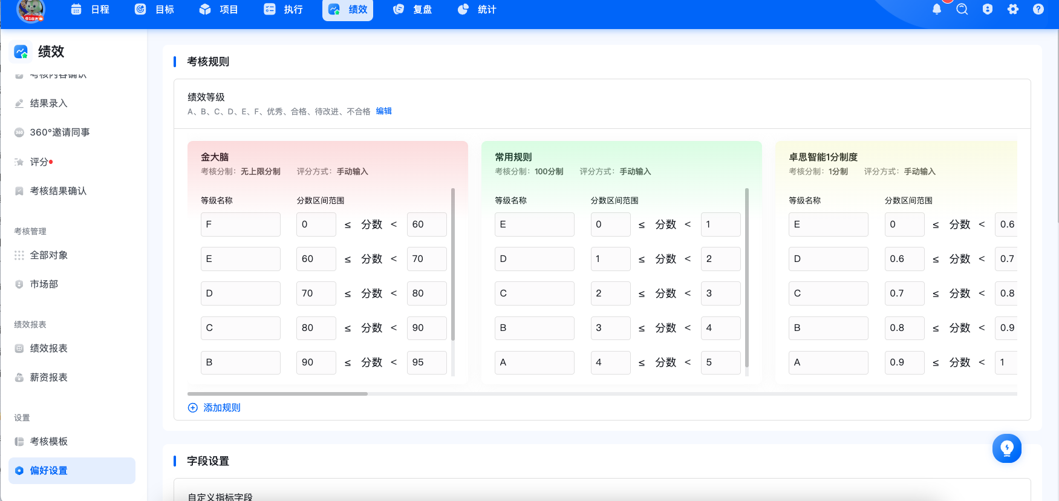
Task: Click the floating lightbulb assistant button
Action: (1006, 448)
